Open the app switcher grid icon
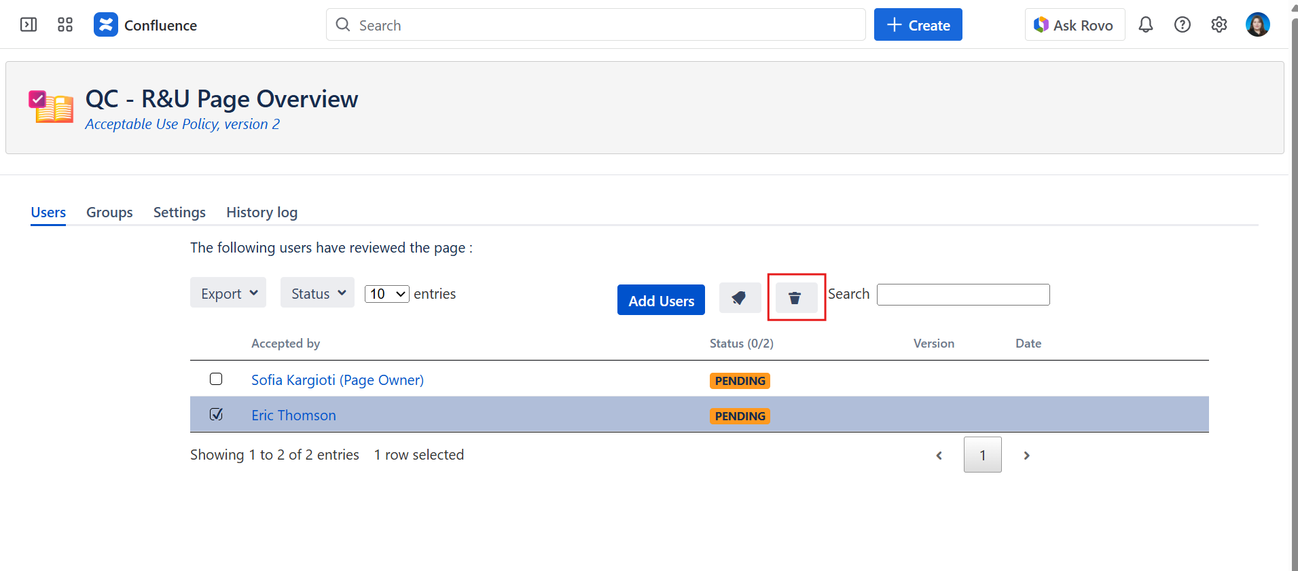Viewport: 1298px width, 571px height. pyautogui.click(x=65, y=25)
